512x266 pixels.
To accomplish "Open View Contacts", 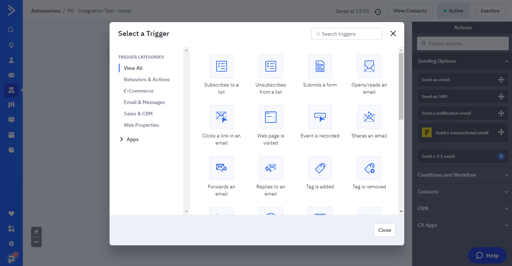I will (410, 11).
